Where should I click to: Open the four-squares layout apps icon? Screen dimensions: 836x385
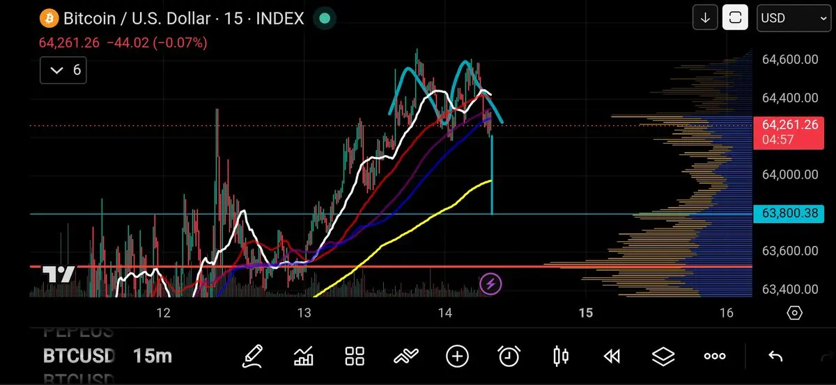tap(355, 357)
